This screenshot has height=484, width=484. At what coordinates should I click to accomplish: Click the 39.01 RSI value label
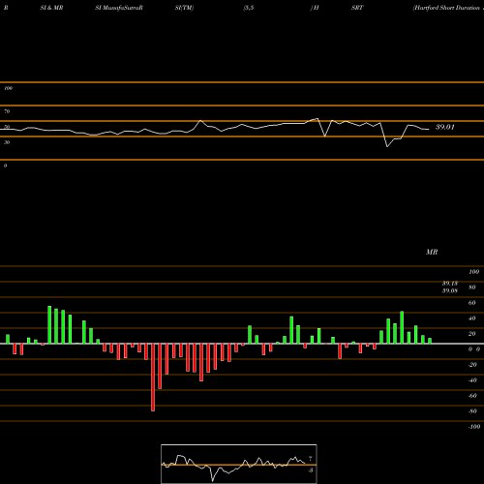pos(445,127)
